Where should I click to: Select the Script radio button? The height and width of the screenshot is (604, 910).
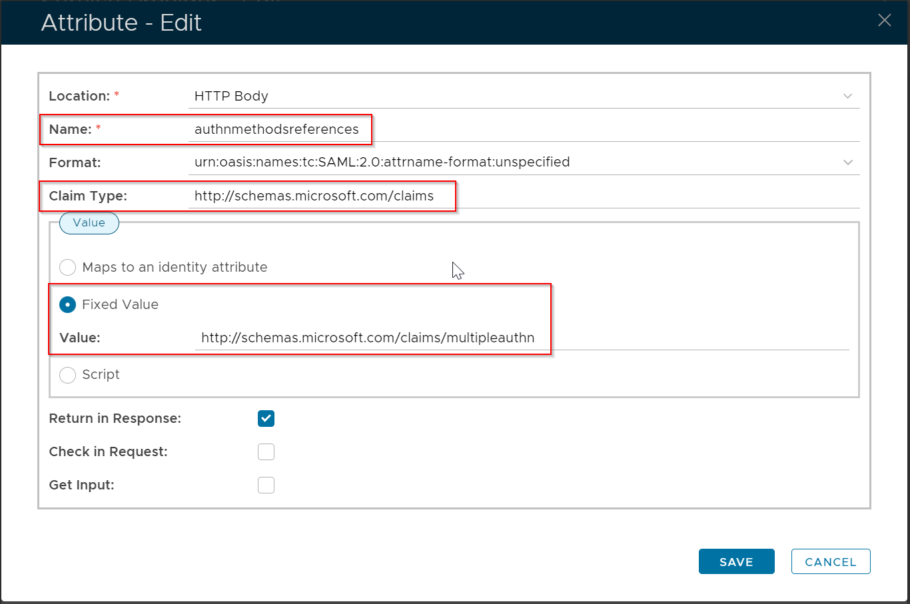68,375
